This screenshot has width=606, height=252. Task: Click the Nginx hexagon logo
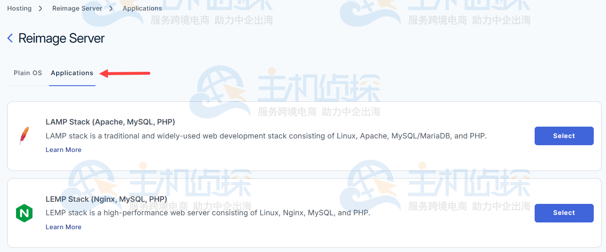click(x=24, y=213)
